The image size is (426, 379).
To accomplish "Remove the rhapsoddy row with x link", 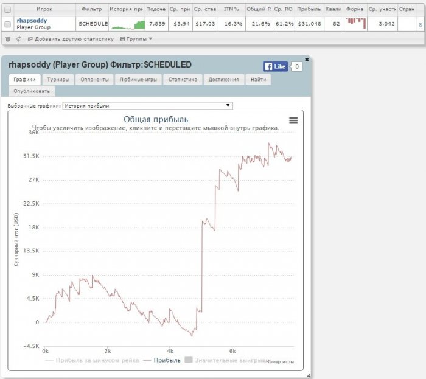I will (x=420, y=24).
